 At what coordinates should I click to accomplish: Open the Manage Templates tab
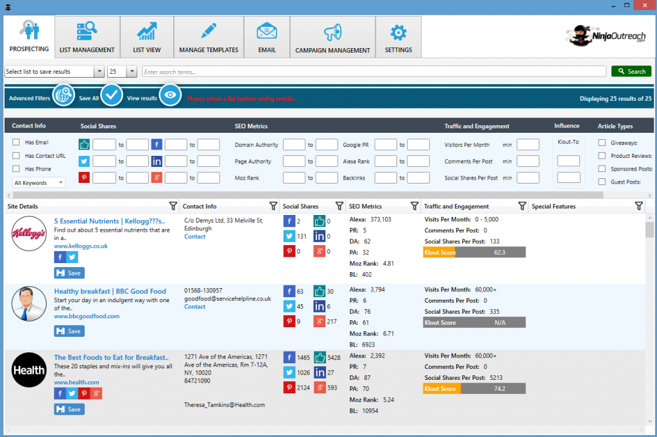[209, 37]
